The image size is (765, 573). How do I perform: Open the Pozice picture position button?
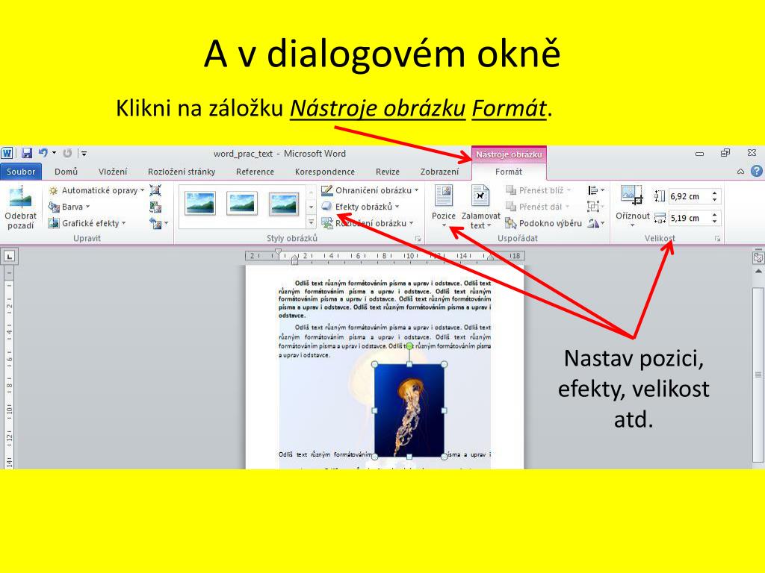(x=444, y=207)
